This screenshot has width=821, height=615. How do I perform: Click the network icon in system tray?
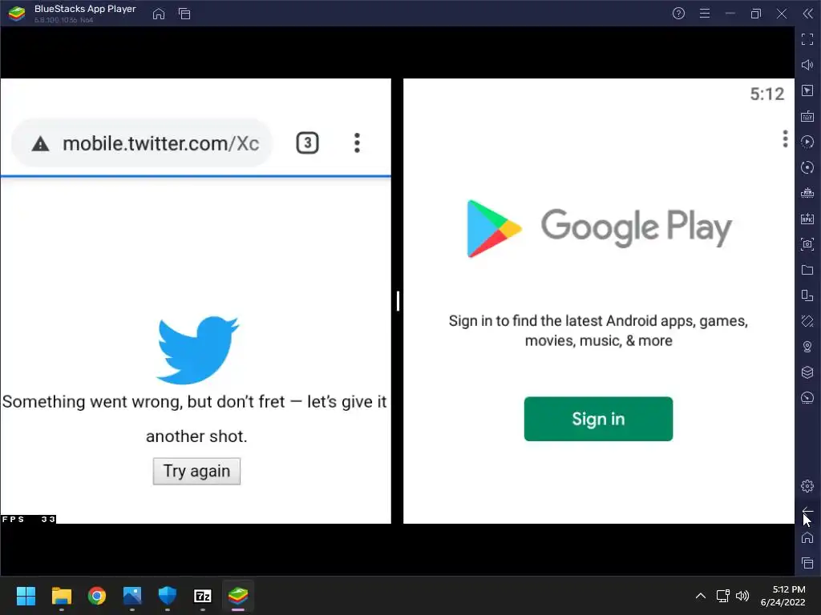pos(723,596)
